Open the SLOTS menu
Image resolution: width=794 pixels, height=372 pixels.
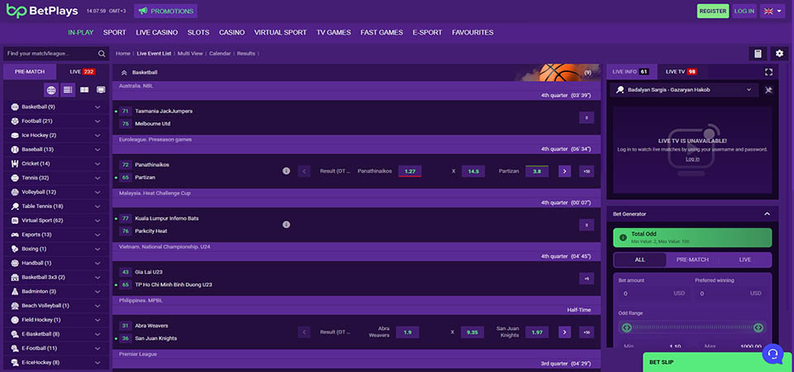click(x=198, y=32)
